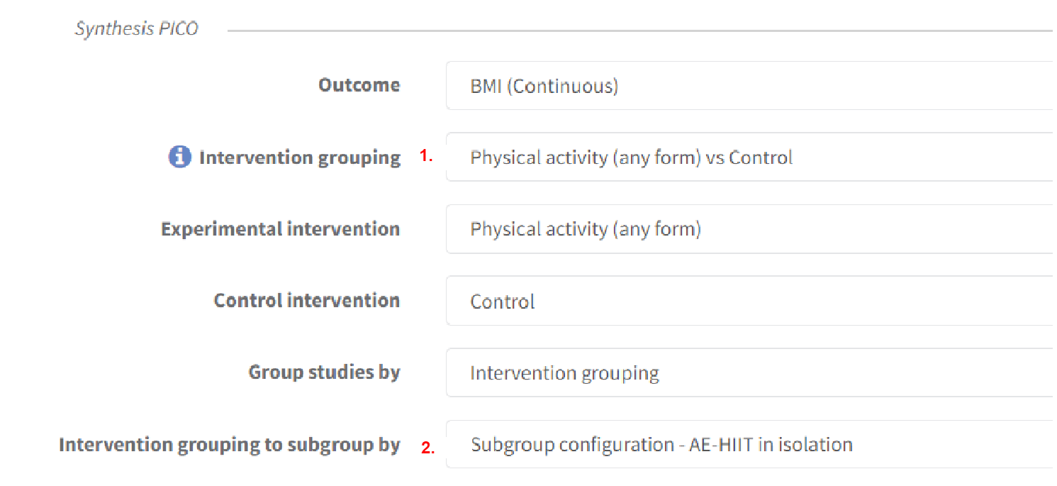Click the divider line beside Synthesis PICO
Viewport: 1057px width, 486px height.
638,31
